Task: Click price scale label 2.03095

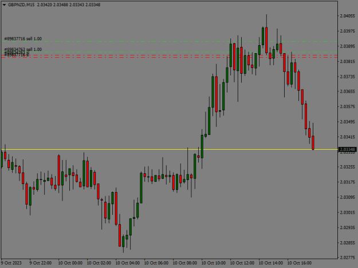Action: pos(348,197)
